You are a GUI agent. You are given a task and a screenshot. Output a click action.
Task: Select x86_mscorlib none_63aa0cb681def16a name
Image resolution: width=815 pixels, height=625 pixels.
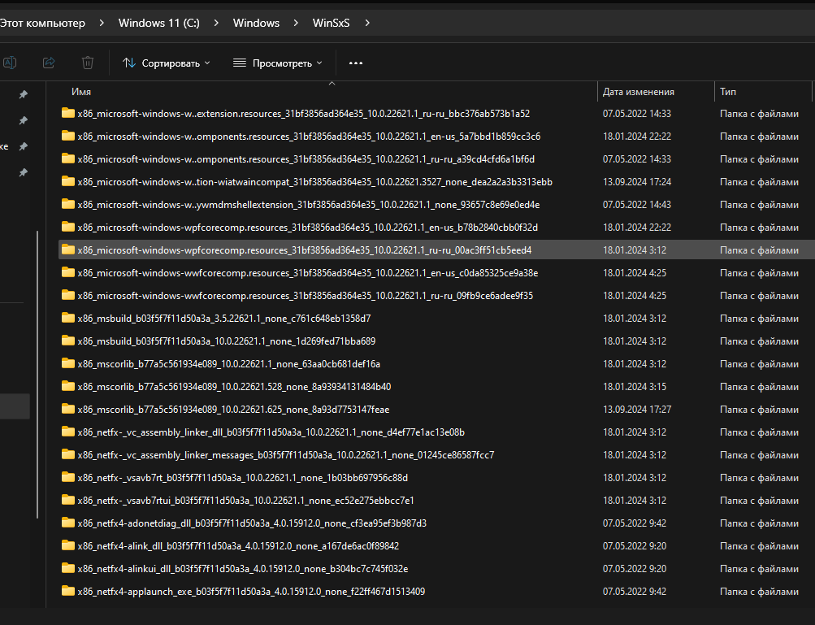[228, 364]
